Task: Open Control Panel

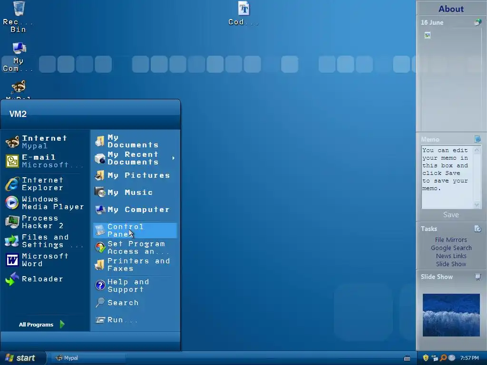Action: [x=135, y=231]
